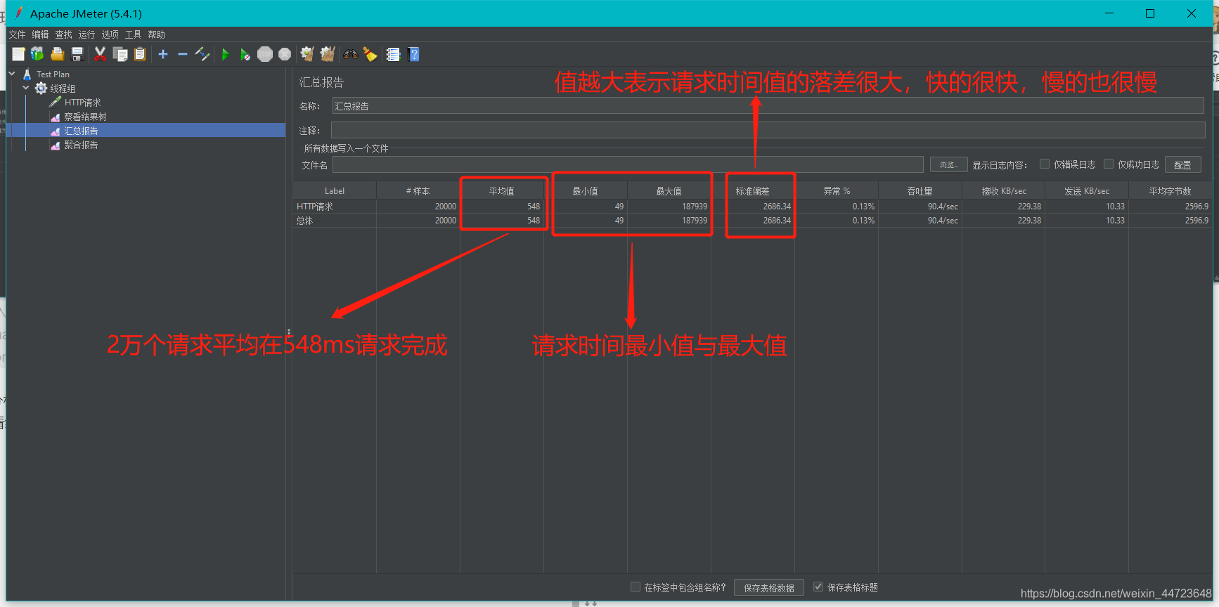
Task: Click the 吞吐量 column header
Action: 920,191
